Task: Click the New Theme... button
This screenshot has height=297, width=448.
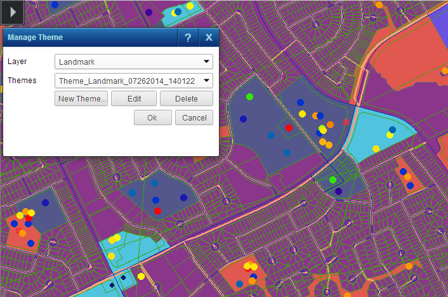Action: click(81, 99)
